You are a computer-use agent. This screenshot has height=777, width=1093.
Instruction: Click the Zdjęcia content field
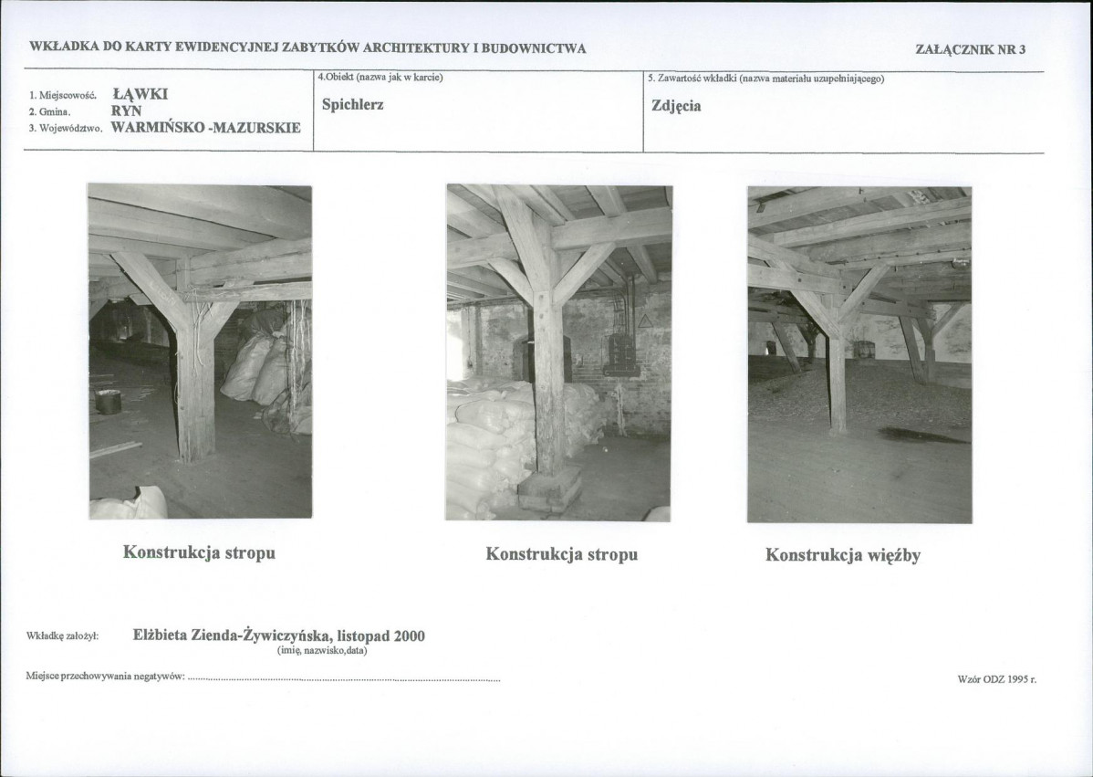[676, 106]
